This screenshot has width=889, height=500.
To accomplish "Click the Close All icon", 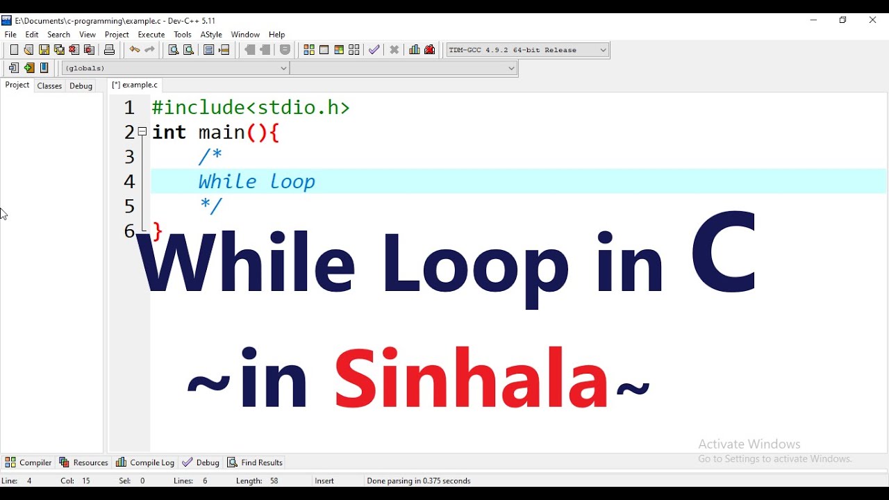I will point(89,50).
